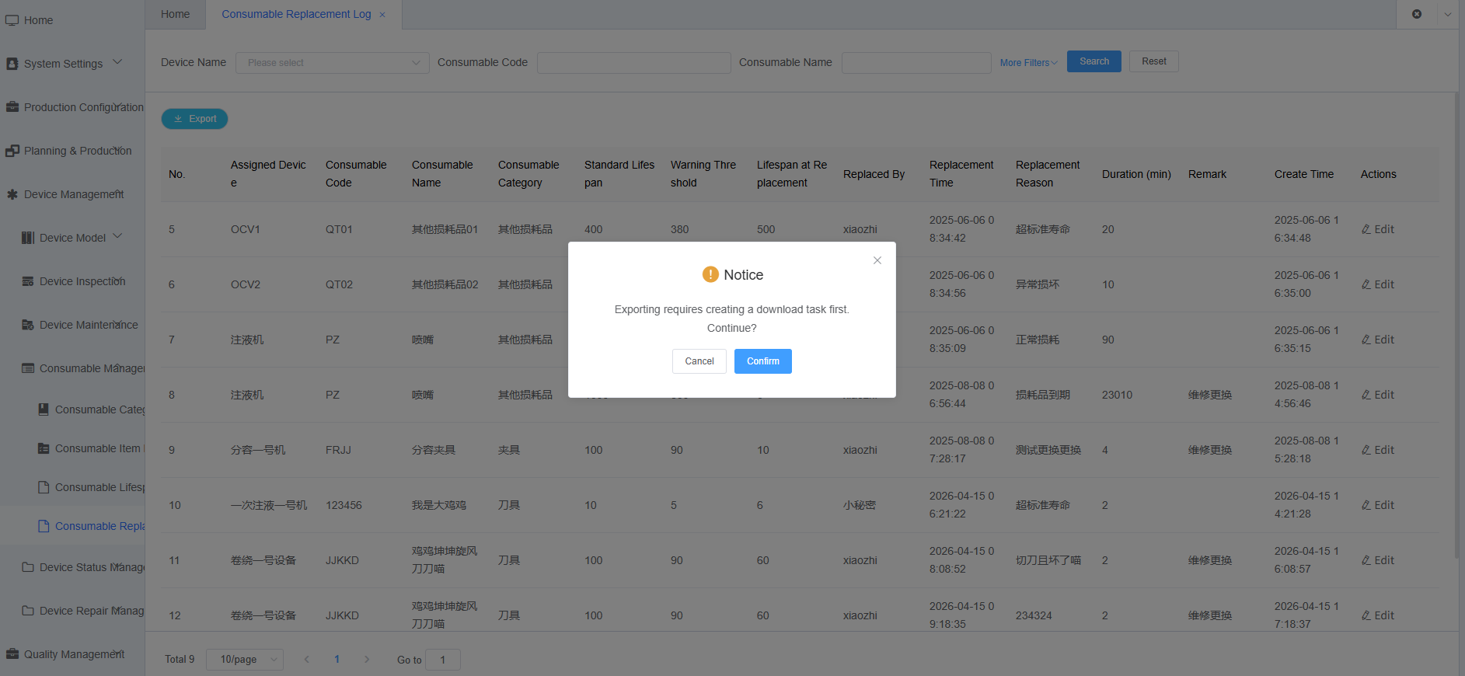The image size is (1465, 676).
Task: Expand Device Repair Management folder
Action: click(72, 611)
